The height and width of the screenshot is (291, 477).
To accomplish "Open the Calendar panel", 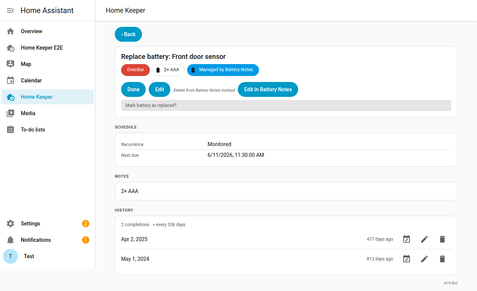I will pyautogui.click(x=48, y=80).
